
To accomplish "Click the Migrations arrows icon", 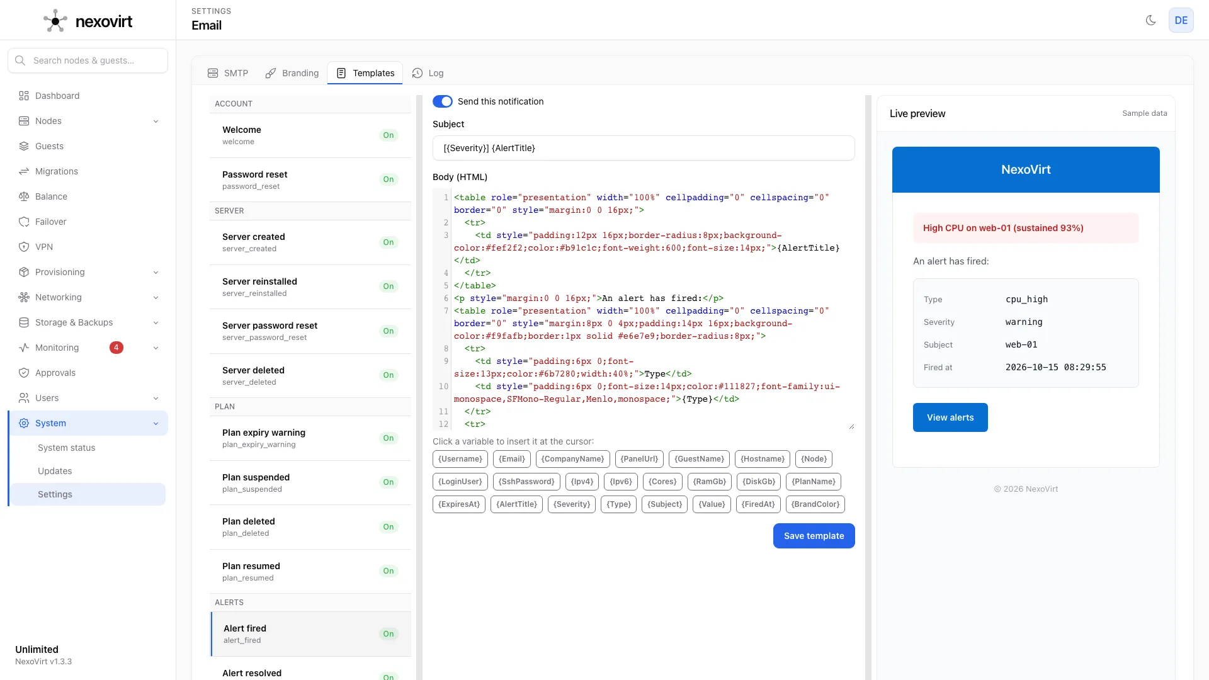I will click(x=24, y=171).
